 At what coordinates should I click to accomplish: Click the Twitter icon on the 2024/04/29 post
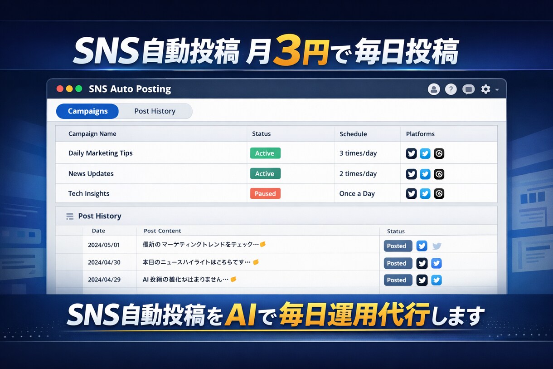[x=436, y=280]
